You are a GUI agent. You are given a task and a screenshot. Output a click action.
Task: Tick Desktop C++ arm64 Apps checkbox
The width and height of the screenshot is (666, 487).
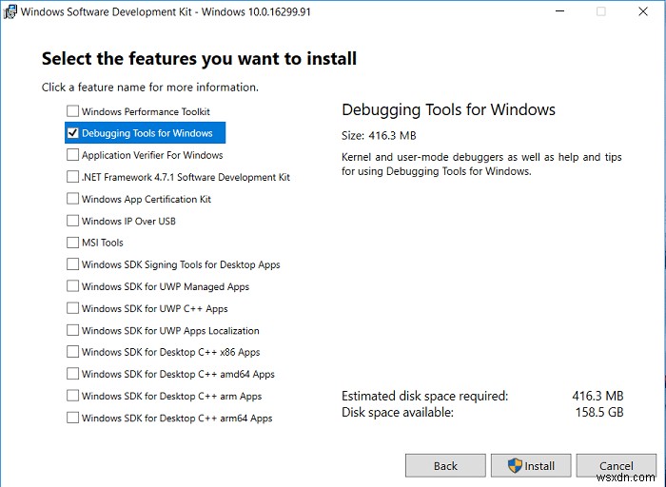pos(73,418)
